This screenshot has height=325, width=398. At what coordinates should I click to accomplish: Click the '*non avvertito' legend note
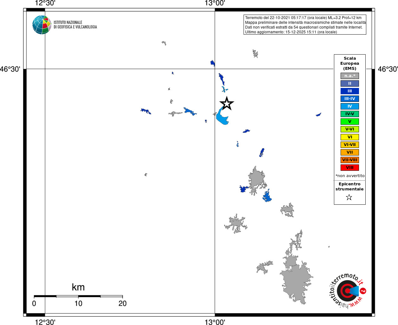click(x=350, y=176)
